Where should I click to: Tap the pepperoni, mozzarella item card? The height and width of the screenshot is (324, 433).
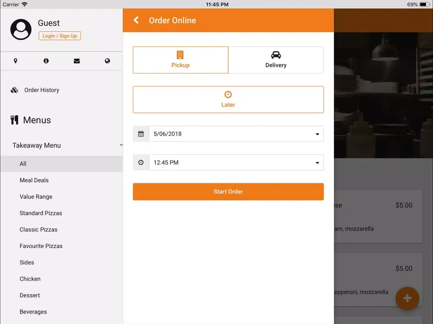[x=378, y=280]
